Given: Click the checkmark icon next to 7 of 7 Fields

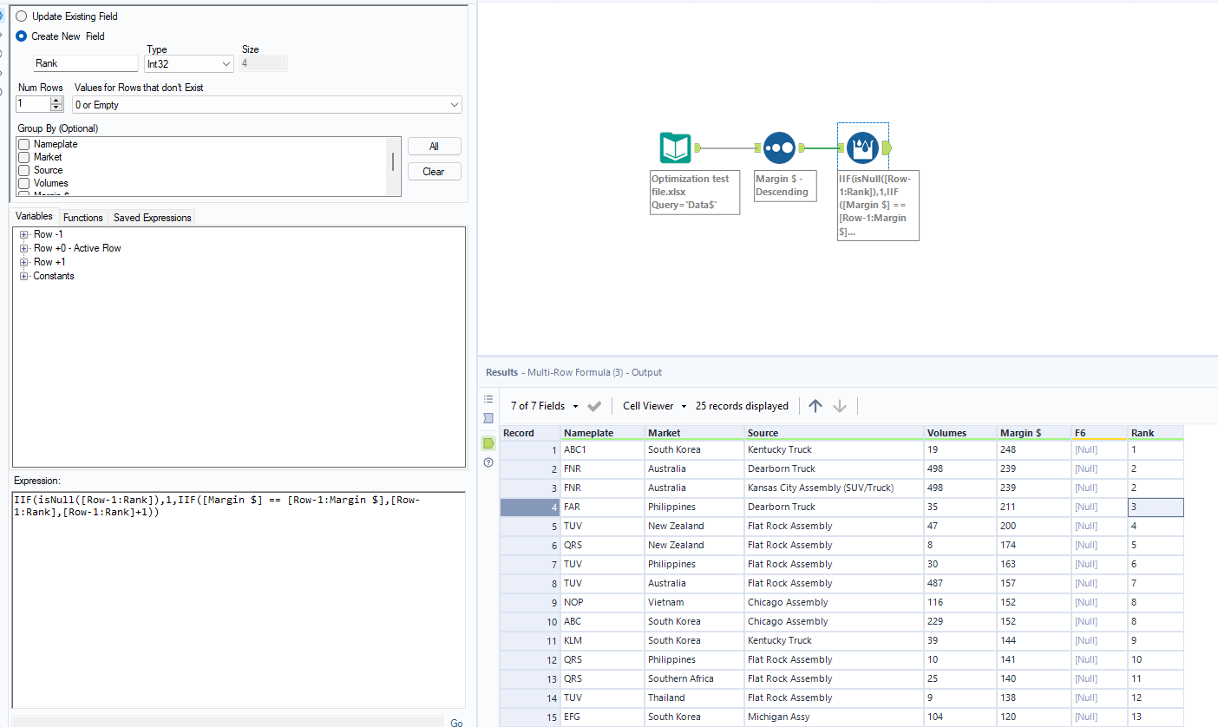Looking at the screenshot, I should click(594, 405).
